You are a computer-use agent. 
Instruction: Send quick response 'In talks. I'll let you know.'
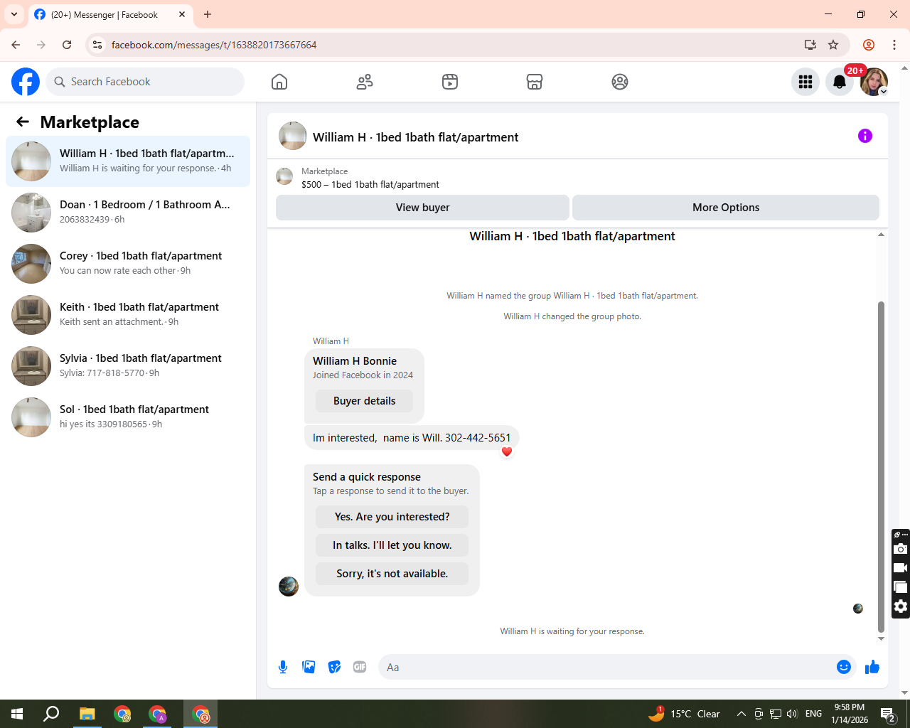(x=392, y=545)
